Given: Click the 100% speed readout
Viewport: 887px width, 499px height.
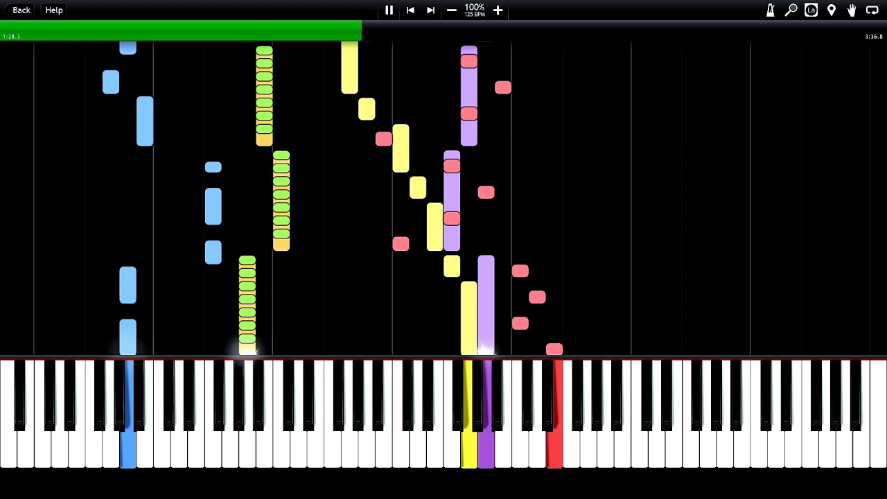Looking at the screenshot, I should (x=475, y=7).
